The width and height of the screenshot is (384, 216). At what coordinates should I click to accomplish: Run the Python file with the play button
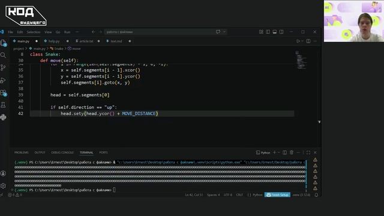pos(298,41)
